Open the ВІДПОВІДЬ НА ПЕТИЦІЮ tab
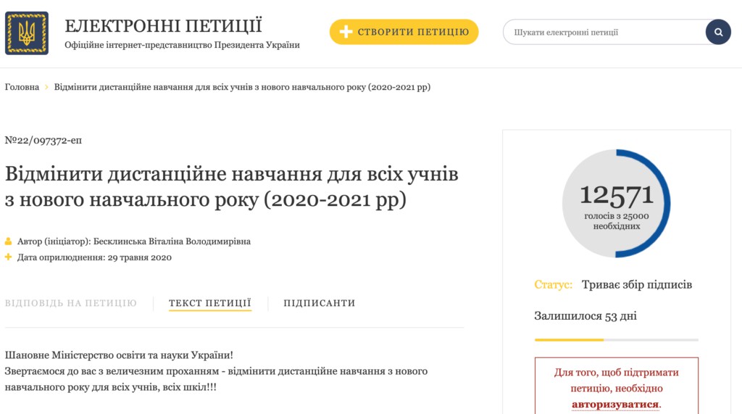Screen dimensions: 742x414 [x=71, y=303]
